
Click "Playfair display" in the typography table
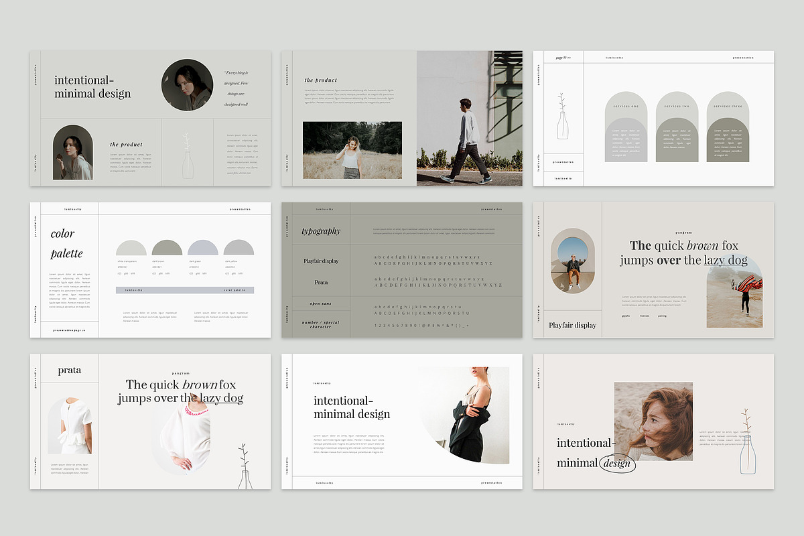321,261
